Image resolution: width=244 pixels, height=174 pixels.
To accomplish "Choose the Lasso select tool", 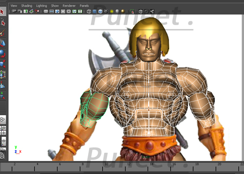I will click(x=2, y=22).
